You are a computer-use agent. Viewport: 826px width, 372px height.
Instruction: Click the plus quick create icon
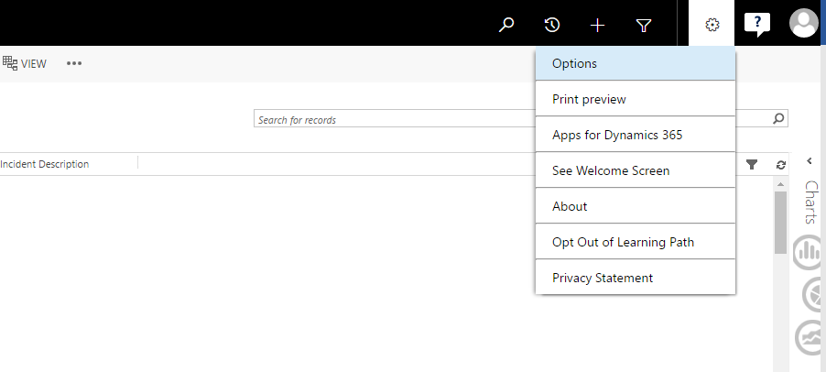tap(597, 26)
